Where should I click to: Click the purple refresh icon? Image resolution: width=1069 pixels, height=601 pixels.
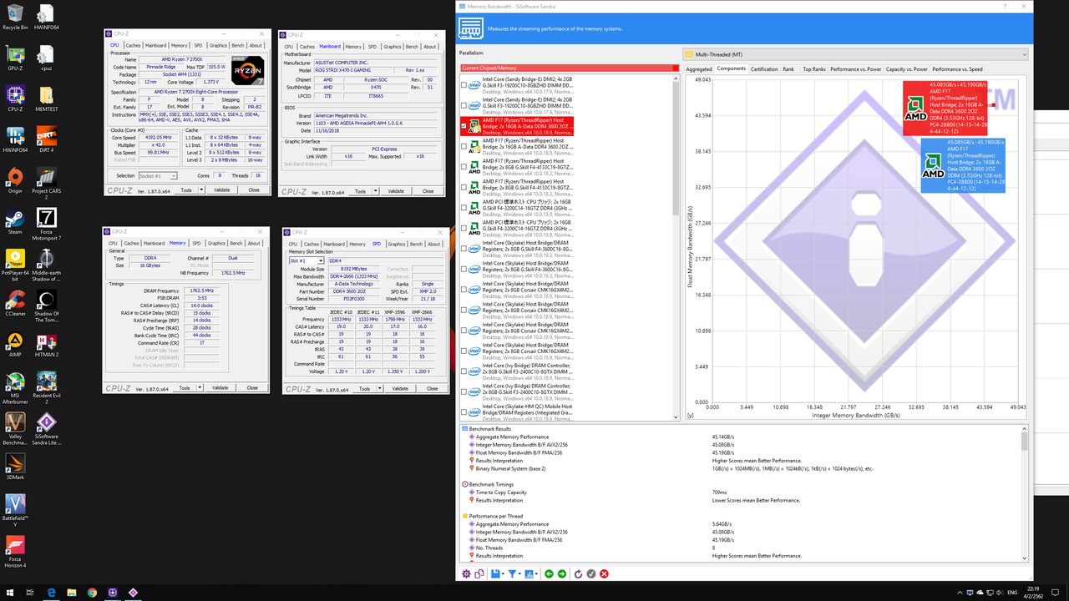click(578, 573)
